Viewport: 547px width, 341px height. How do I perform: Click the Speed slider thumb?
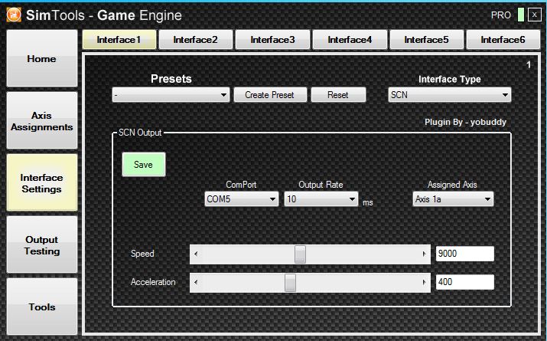(300, 254)
